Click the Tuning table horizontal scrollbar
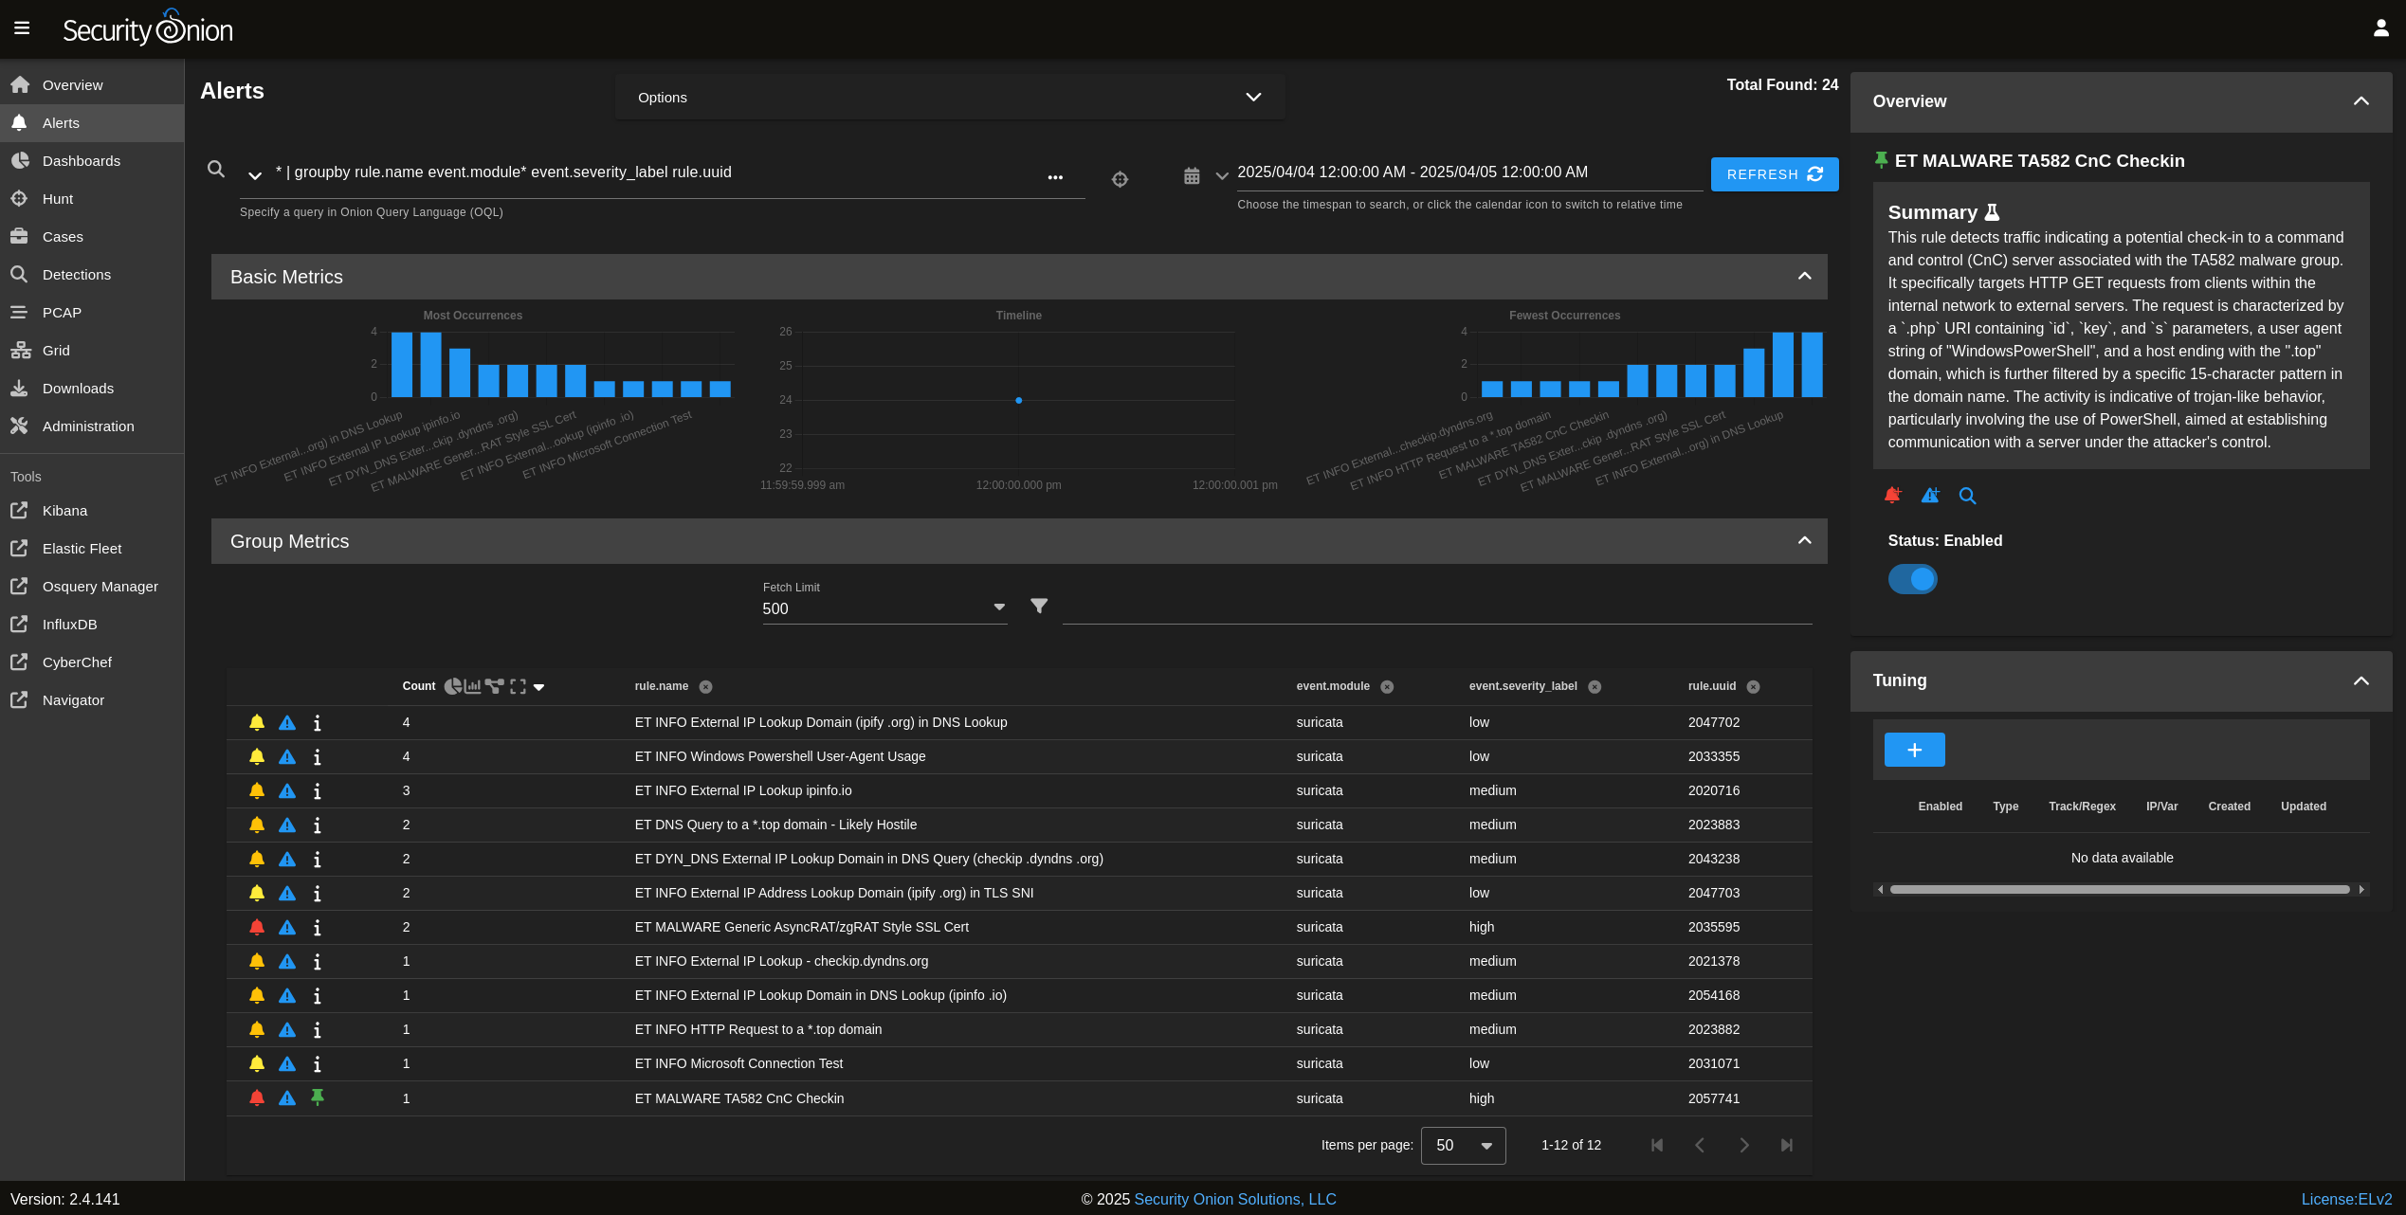Viewport: 2406px width, 1215px height. point(2119,889)
